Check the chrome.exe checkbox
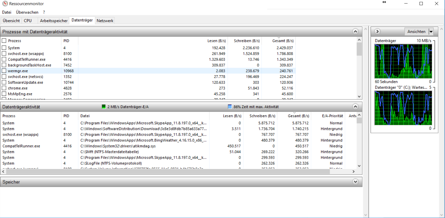 (x=4, y=88)
